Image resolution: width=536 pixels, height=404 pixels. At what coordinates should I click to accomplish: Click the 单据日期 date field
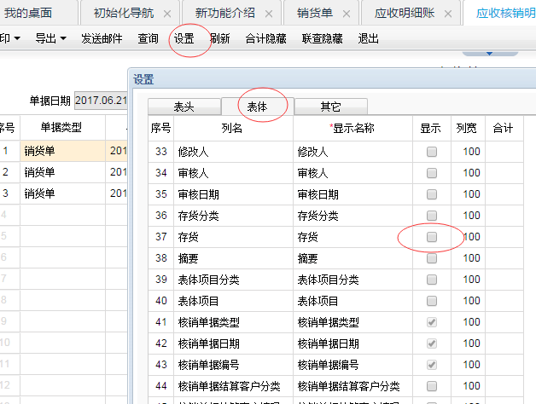pyautogui.click(x=101, y=101)
